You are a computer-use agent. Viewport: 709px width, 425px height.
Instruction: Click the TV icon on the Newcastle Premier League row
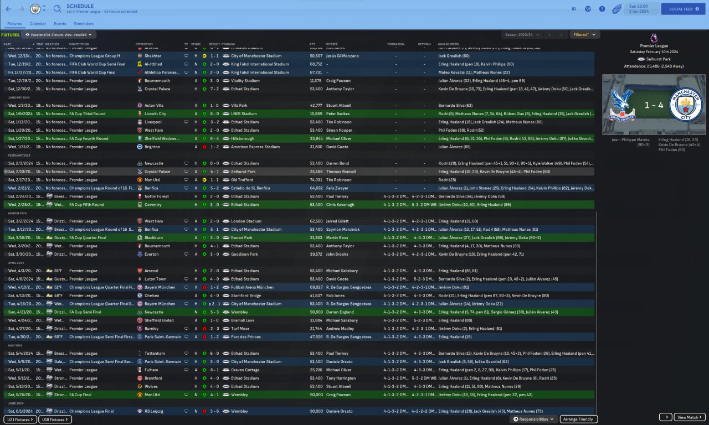(x=186, y=163)
